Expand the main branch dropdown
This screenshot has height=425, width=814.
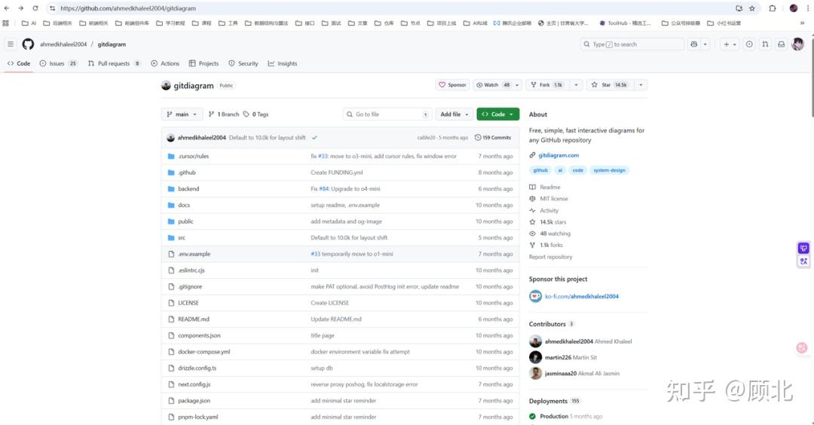pos(182,115)
